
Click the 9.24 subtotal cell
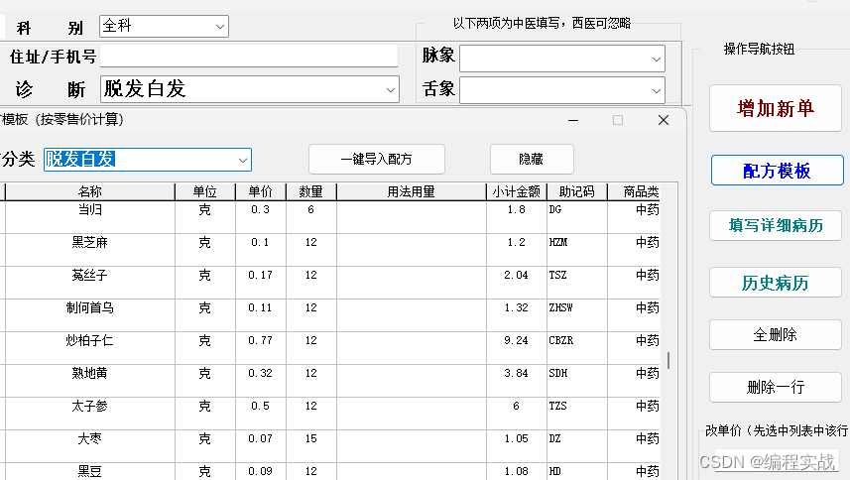click(x=516, y=348)
